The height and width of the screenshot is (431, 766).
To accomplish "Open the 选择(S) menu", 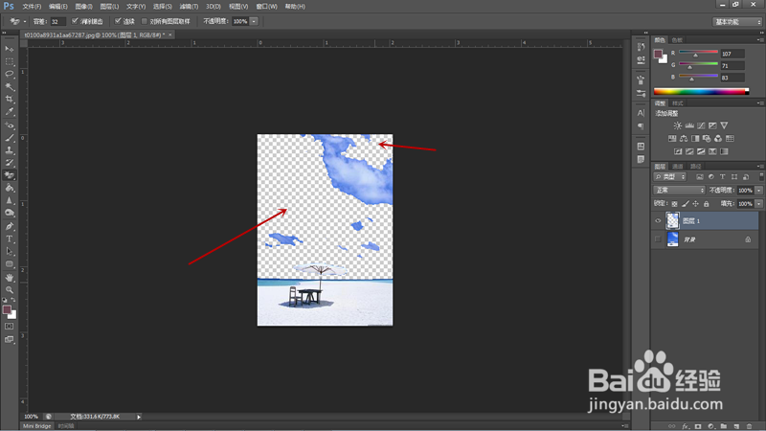I will [162, 7].
